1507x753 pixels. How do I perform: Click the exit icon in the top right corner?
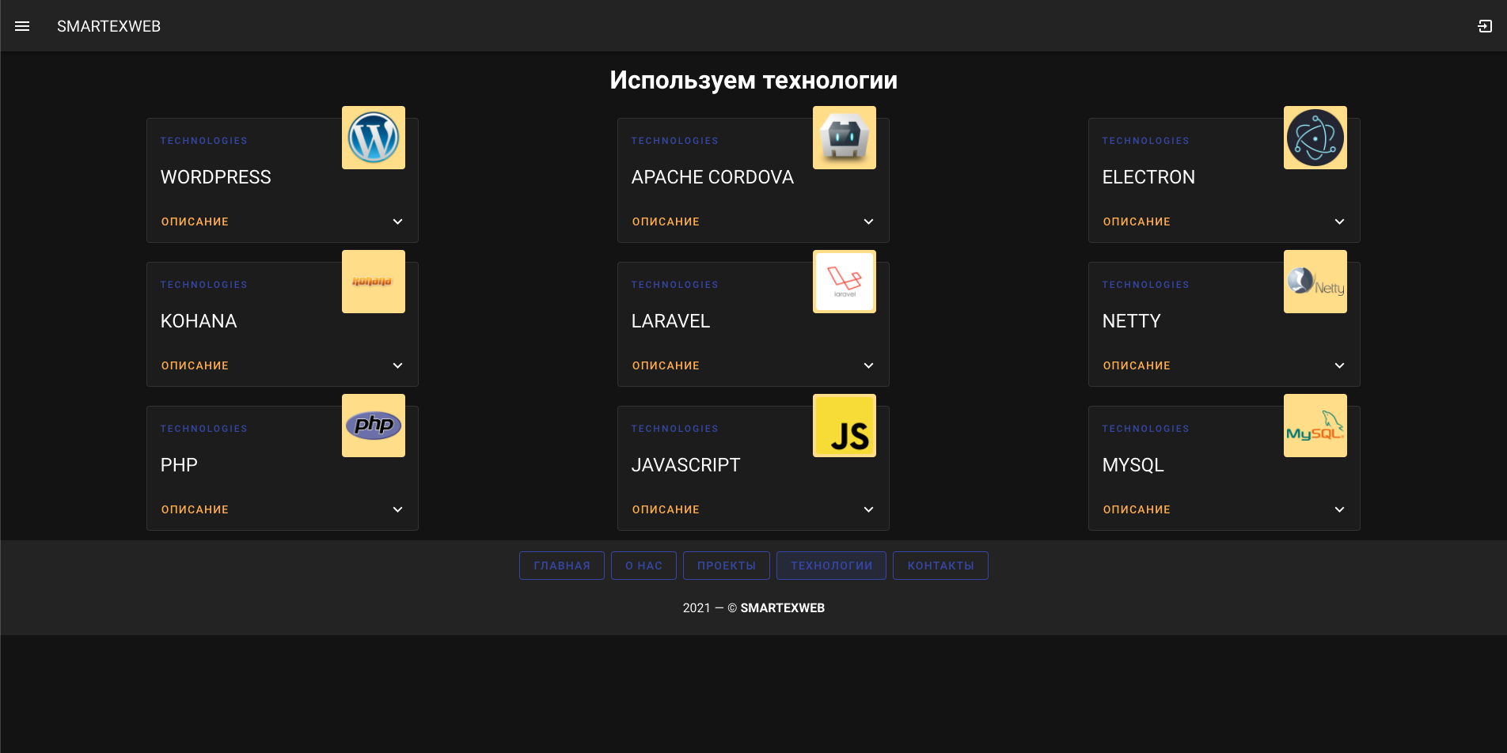click(x=1485, y=25)
